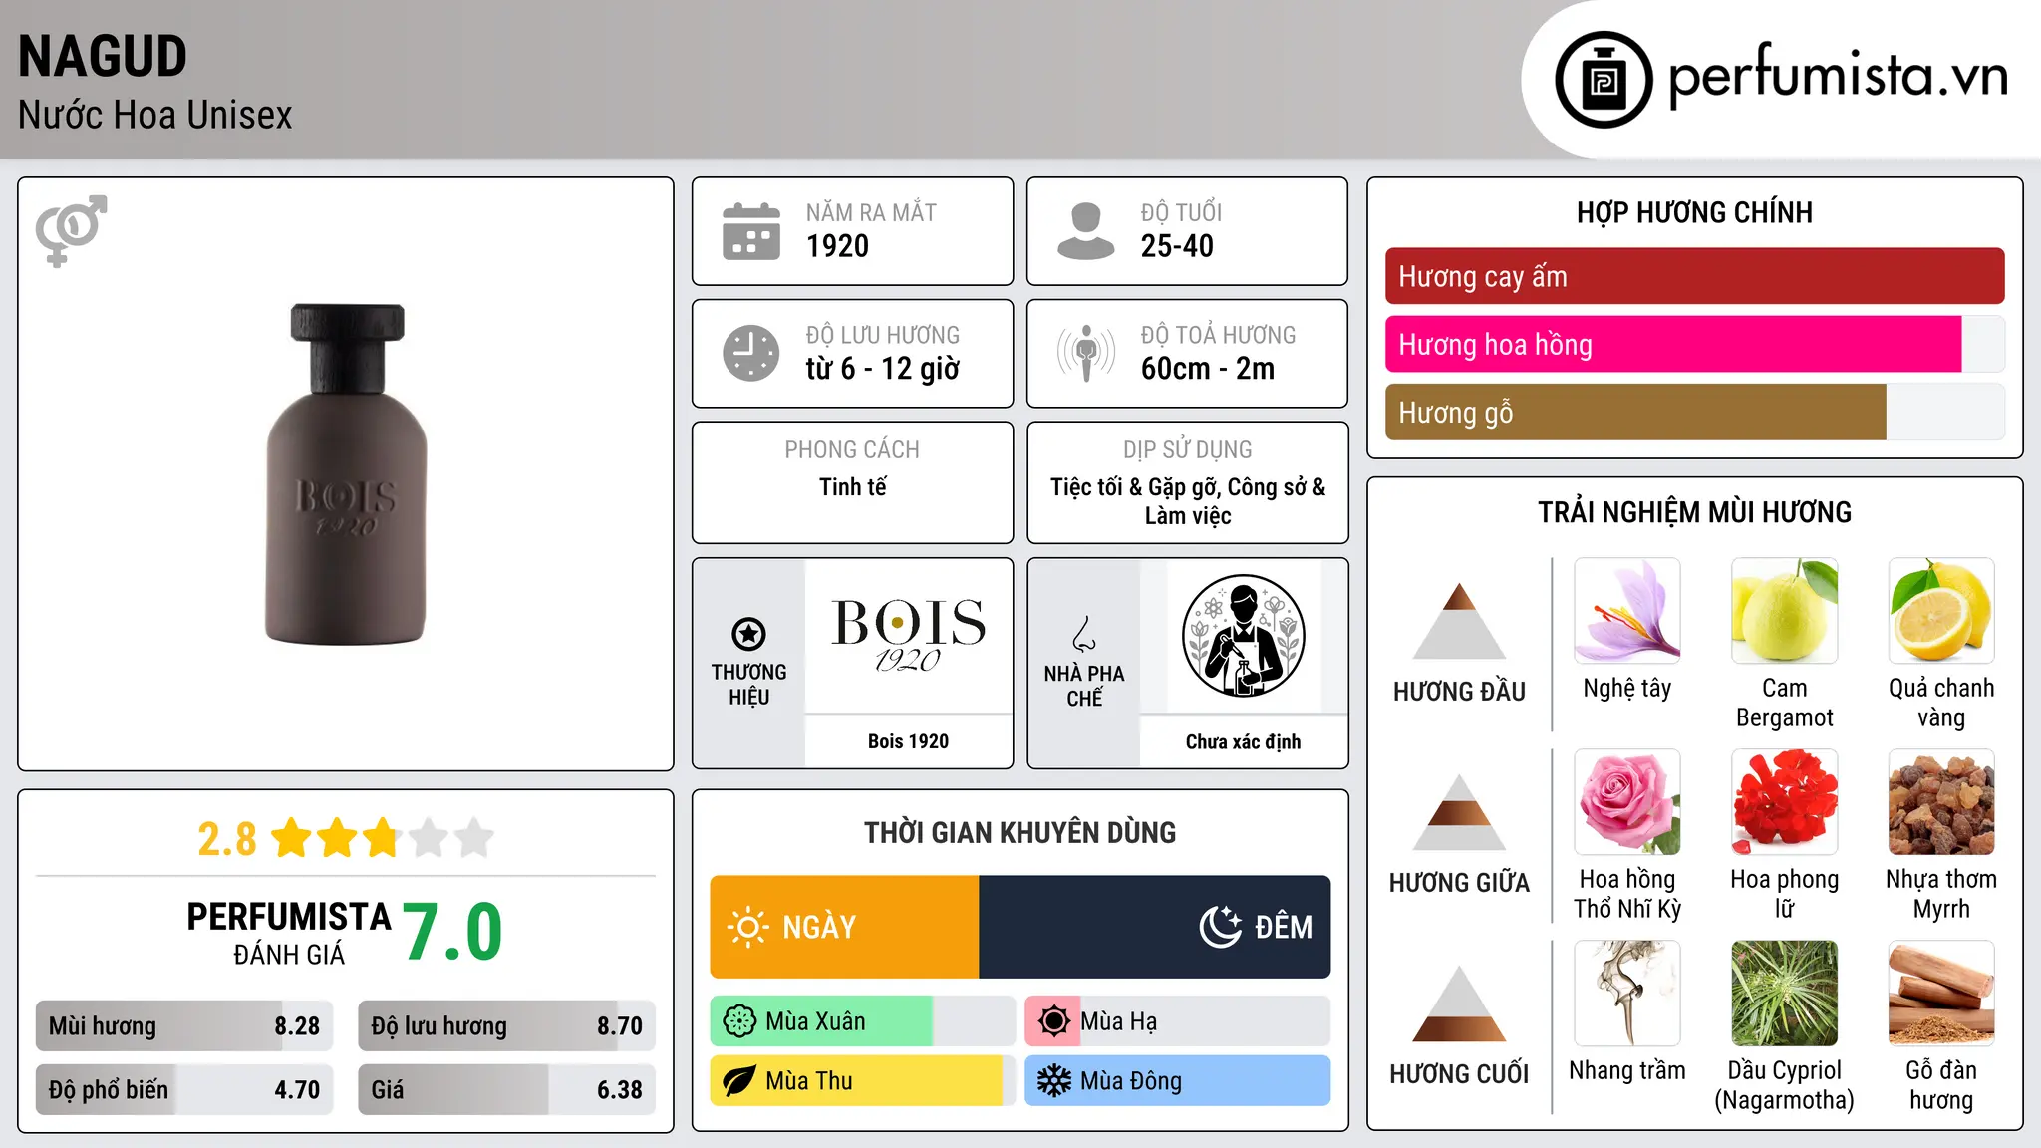Click the unisex gender symbol icon

coord(71,230)
